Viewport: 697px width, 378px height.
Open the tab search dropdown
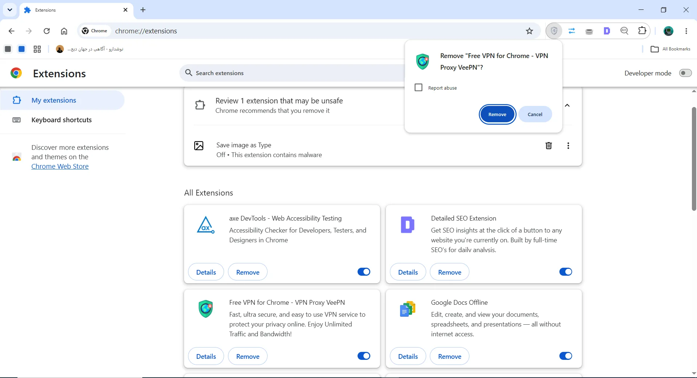pos(10,10)
